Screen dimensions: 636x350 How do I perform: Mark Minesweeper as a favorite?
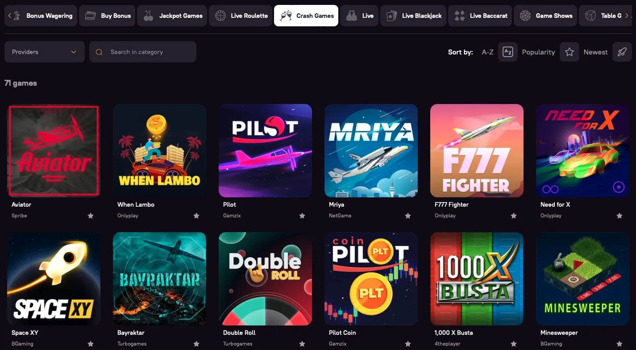[619, 343]
